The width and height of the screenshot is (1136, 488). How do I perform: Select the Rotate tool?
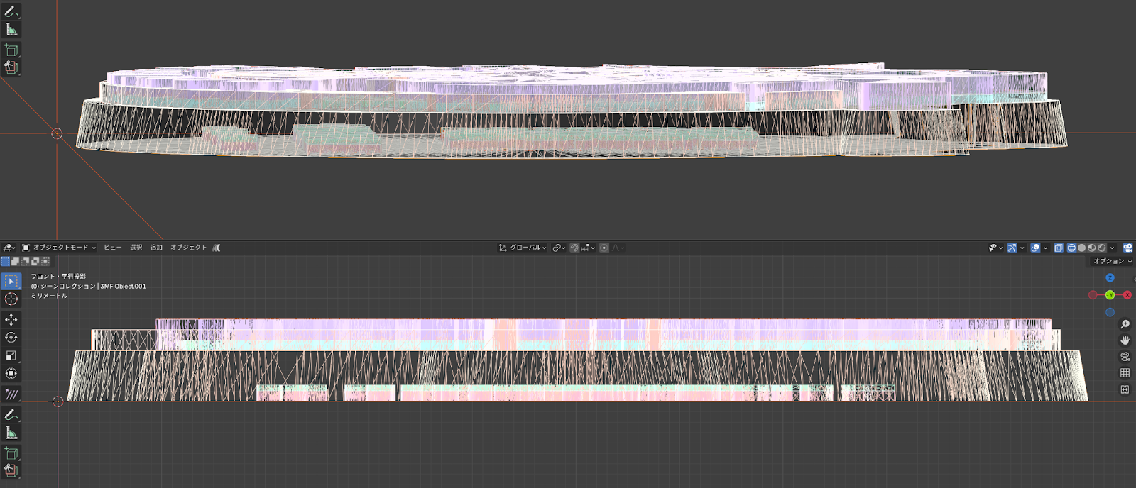pos(11,338)
